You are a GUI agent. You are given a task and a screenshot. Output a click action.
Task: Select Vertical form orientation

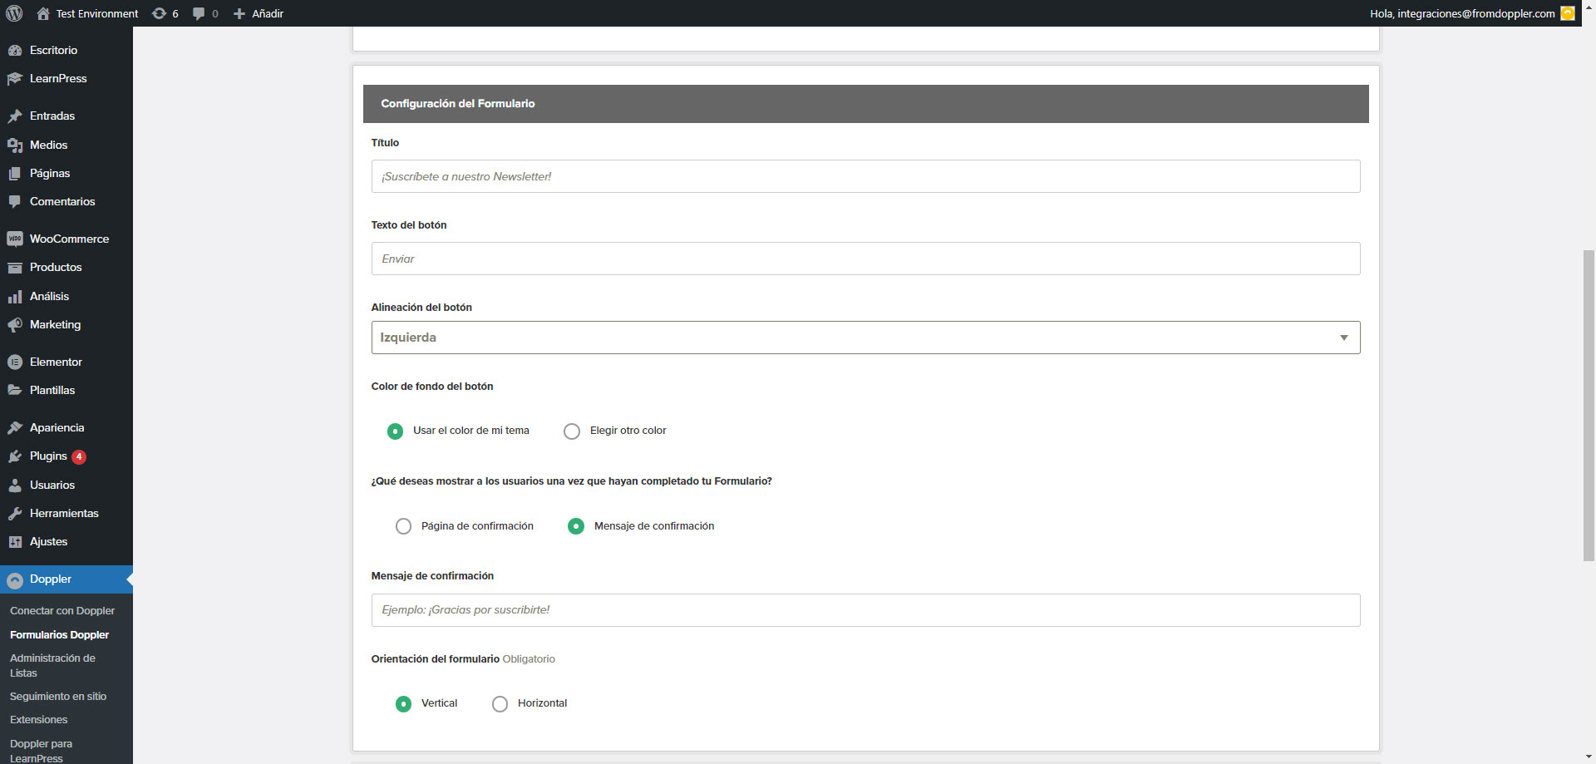point(404,703)
